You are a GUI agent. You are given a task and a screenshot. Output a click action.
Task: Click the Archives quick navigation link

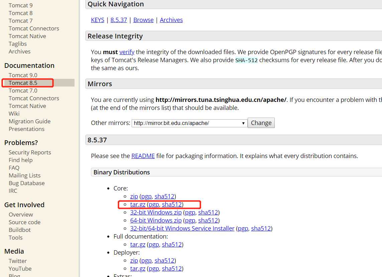point(171,20)
